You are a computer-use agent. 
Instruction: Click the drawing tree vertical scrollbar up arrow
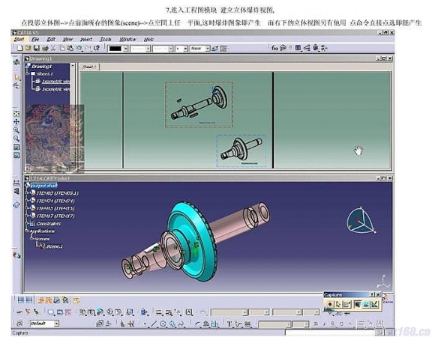[73, 66]
